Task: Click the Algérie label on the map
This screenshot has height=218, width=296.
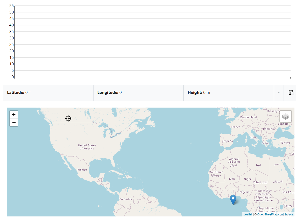Action: point(234,159)
